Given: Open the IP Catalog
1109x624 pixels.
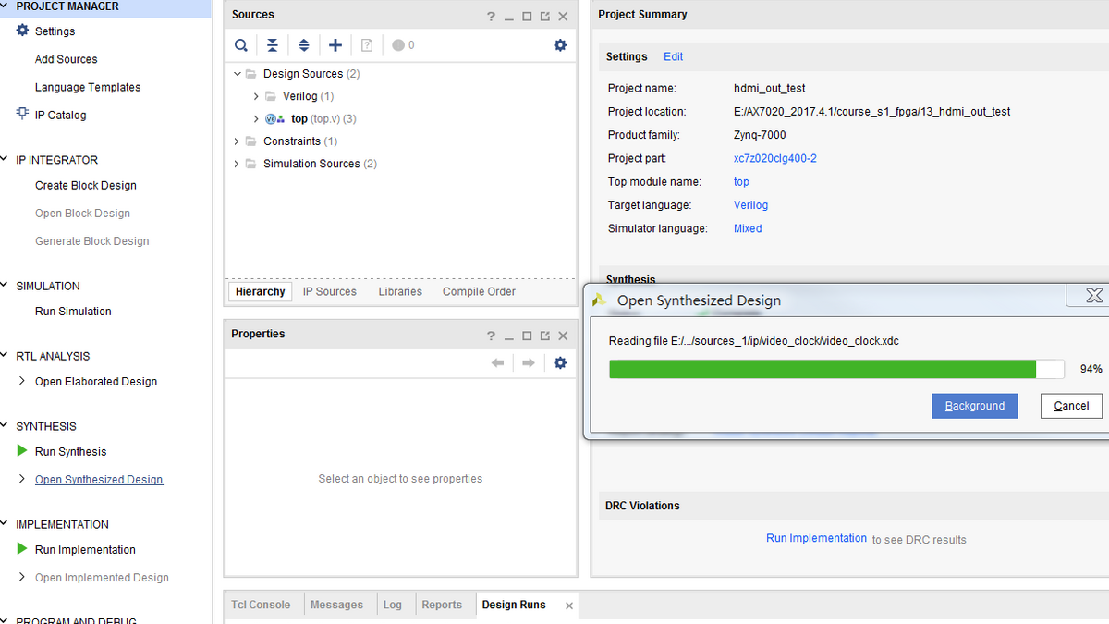Looking at the screenshot, I should [60, 116].
